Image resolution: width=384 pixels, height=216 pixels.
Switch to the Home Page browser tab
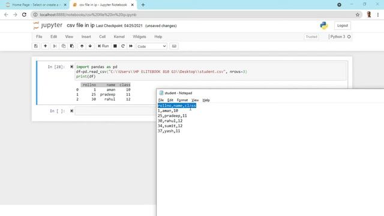point(35,5)
